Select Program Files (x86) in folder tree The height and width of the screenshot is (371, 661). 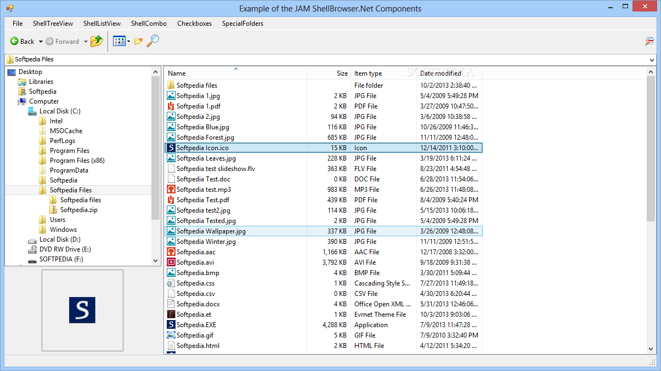(77, 161)
